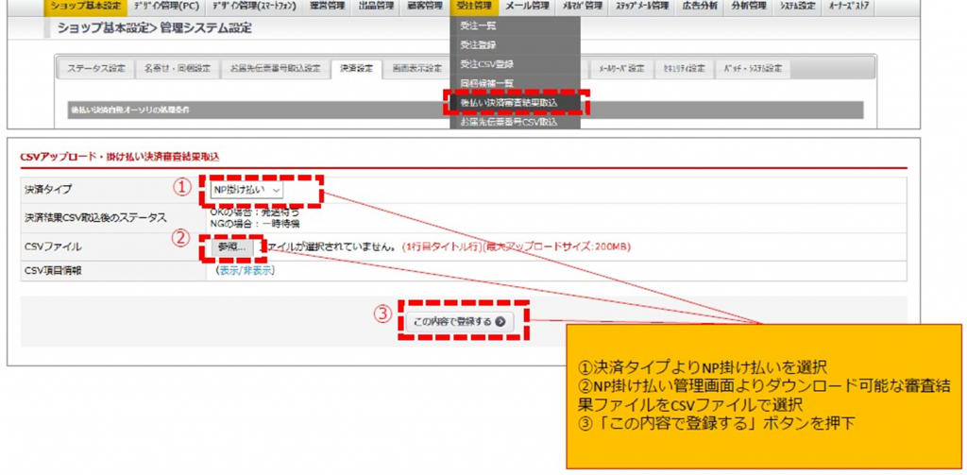Switch to the セキュリティ設定 tab
Viewport: 967px width, 475px height.
click(684, 69)
